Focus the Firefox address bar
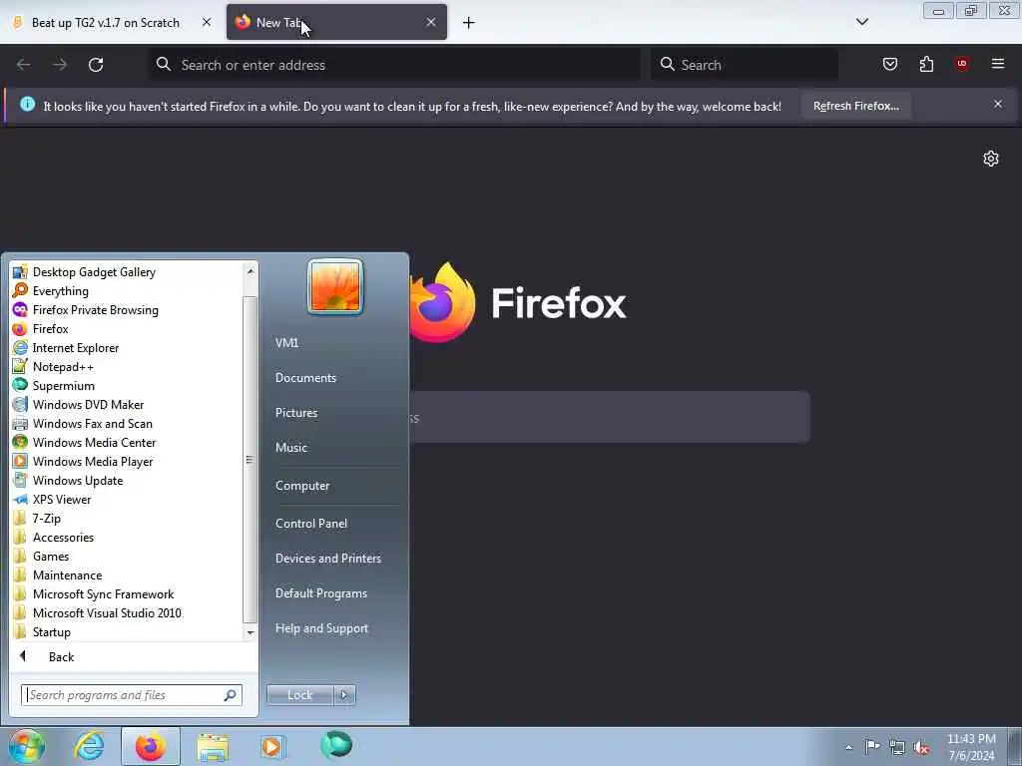The image size is (1022, 766). (x=394, y=65)
